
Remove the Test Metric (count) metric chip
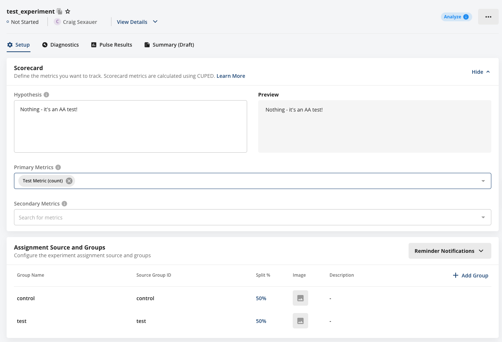[x=69, y=181]
